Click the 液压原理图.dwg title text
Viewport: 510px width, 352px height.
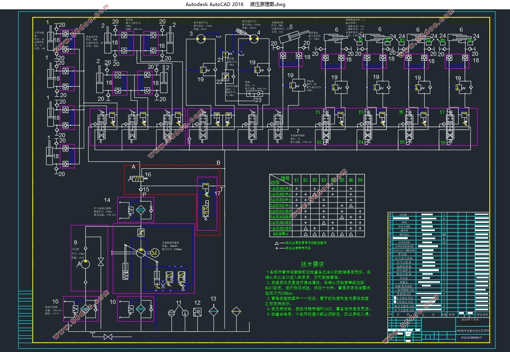pyautogui.click(x=268, y=4)
